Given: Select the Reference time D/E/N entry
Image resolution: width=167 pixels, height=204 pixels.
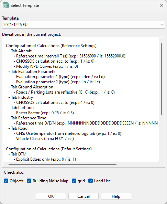Looking at the screenshot, I should click(86, 123).
